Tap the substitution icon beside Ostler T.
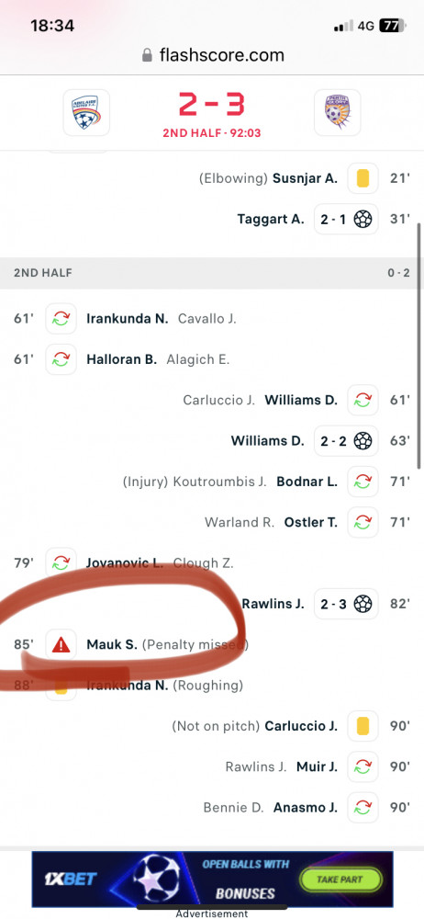Viewport: 424px width, 919px height. pyautogui.click(x=363, y=522)
